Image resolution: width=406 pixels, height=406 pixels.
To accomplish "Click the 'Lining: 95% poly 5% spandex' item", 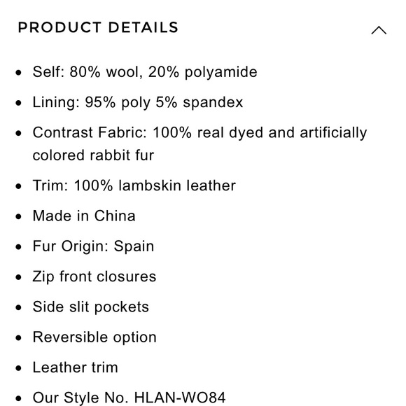I will (x=137, y=102).
